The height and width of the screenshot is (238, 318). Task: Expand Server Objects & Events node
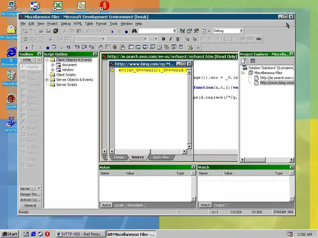click(x=47, y=80)
